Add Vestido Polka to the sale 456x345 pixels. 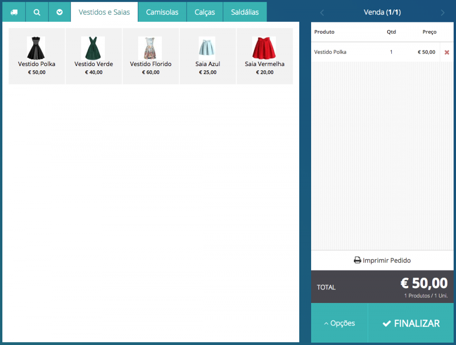37,56
